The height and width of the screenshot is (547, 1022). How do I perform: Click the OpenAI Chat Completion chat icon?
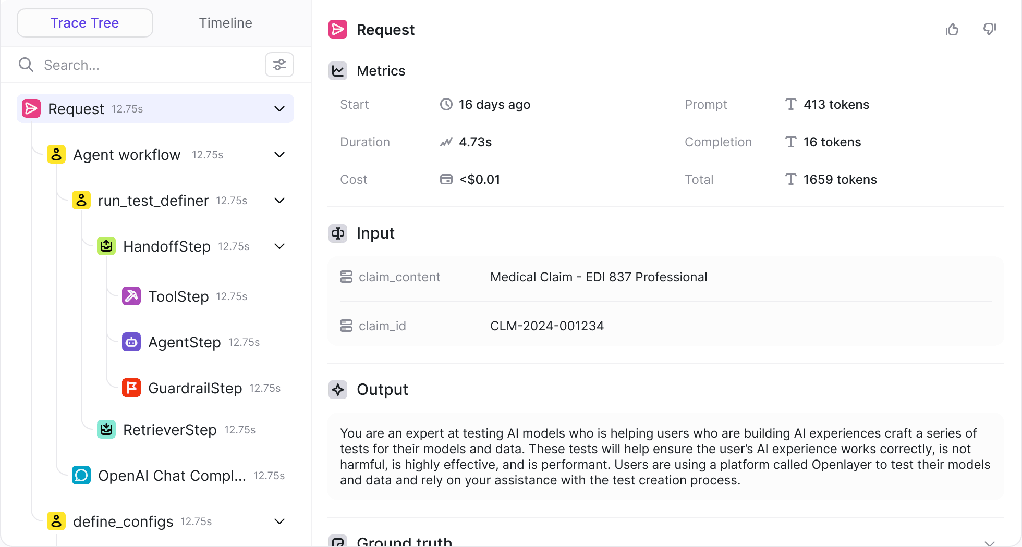[x=81, y=475]
